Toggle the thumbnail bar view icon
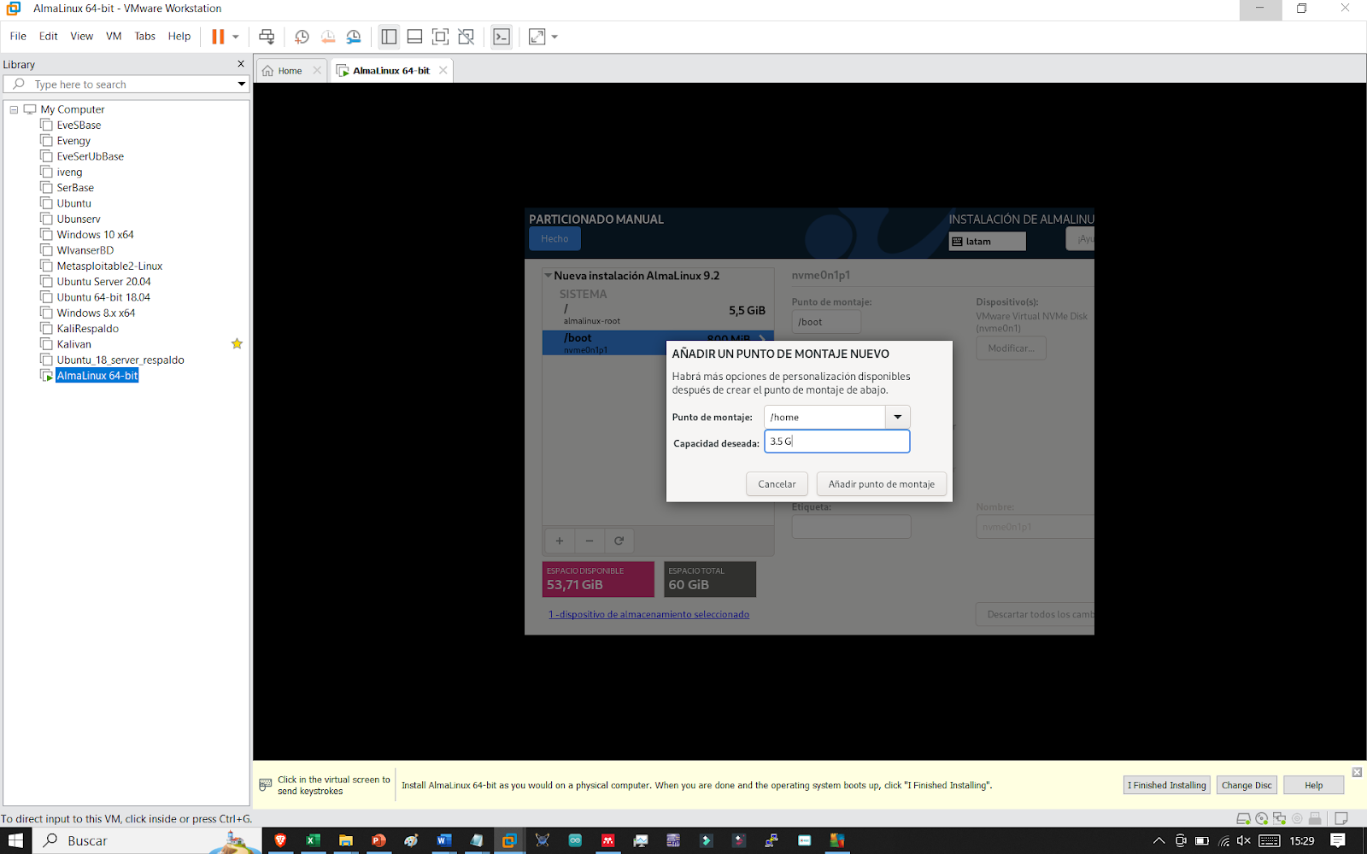The width and height of the screenshot is (1367, 854). pyautogui.click(x=414, y=37)
